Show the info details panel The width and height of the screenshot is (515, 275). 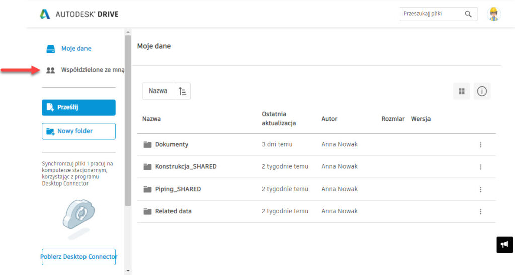point(482,91)
